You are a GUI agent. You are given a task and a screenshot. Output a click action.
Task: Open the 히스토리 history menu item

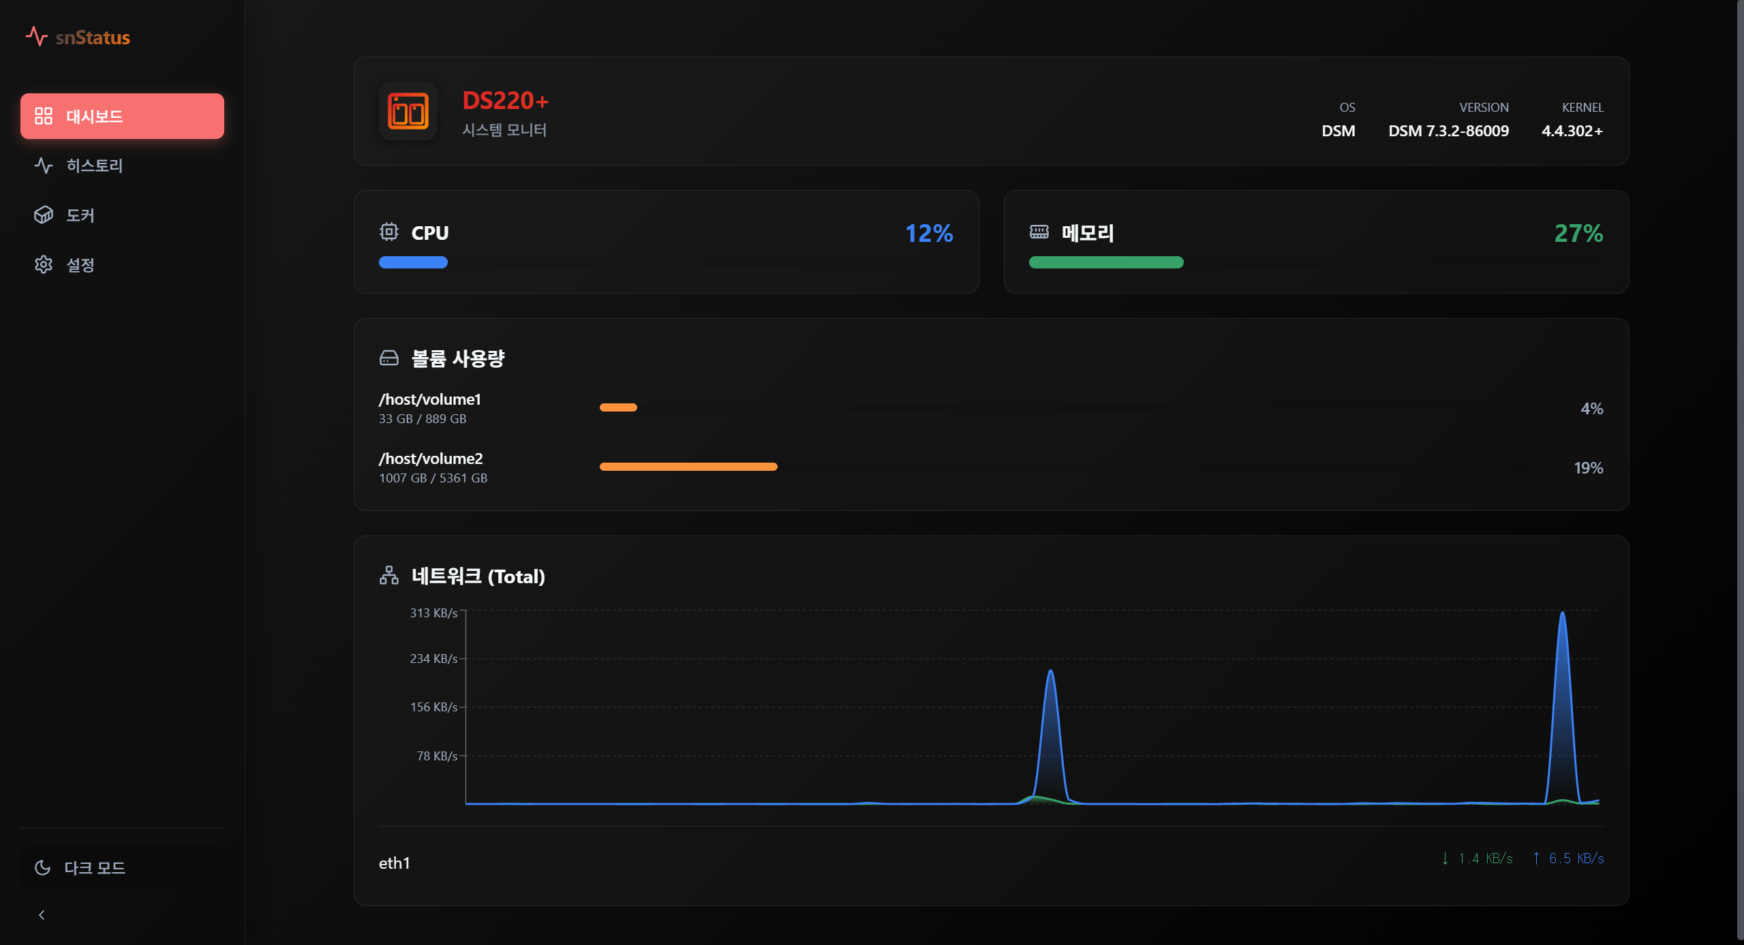click(94, 166)
